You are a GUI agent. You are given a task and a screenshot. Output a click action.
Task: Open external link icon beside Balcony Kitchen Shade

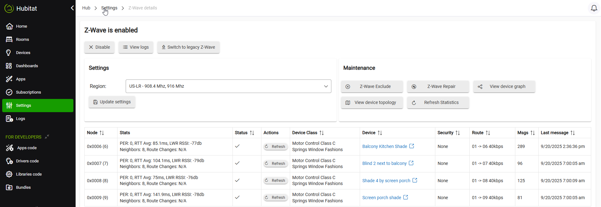[x=412, y=146]
